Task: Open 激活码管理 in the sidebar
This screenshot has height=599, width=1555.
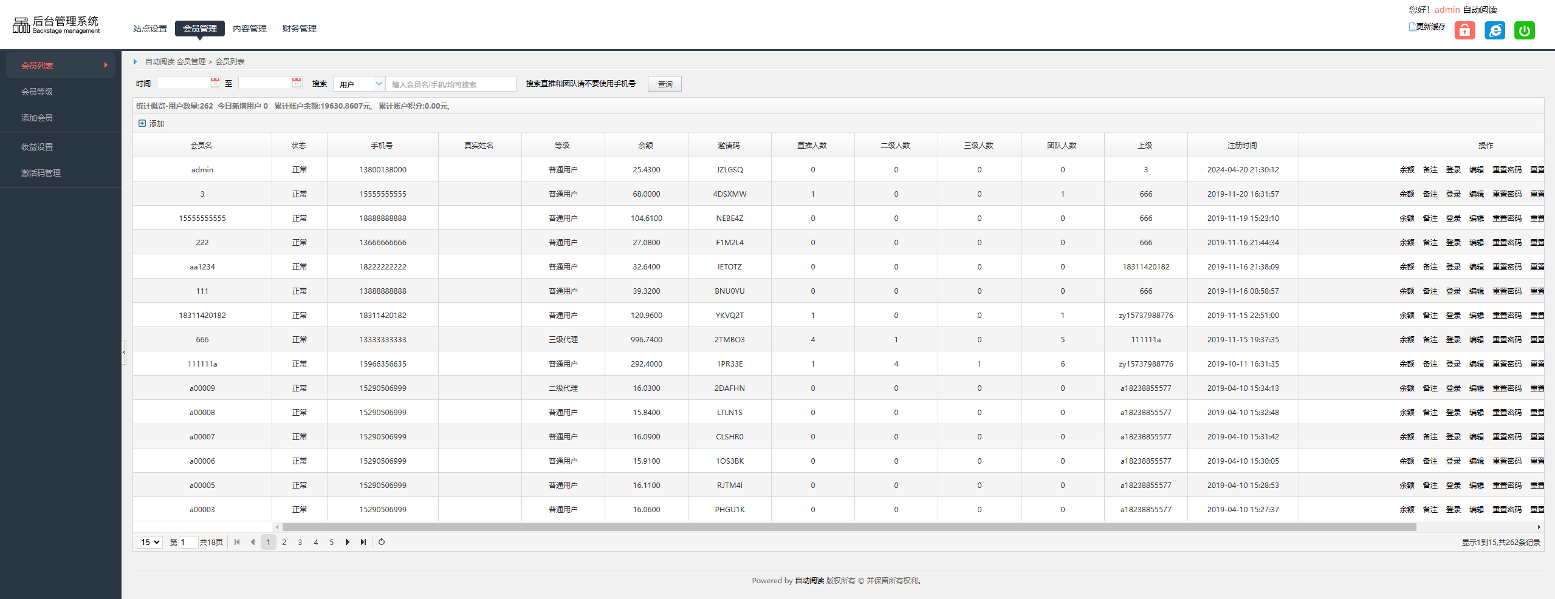Action: [41, 173]
